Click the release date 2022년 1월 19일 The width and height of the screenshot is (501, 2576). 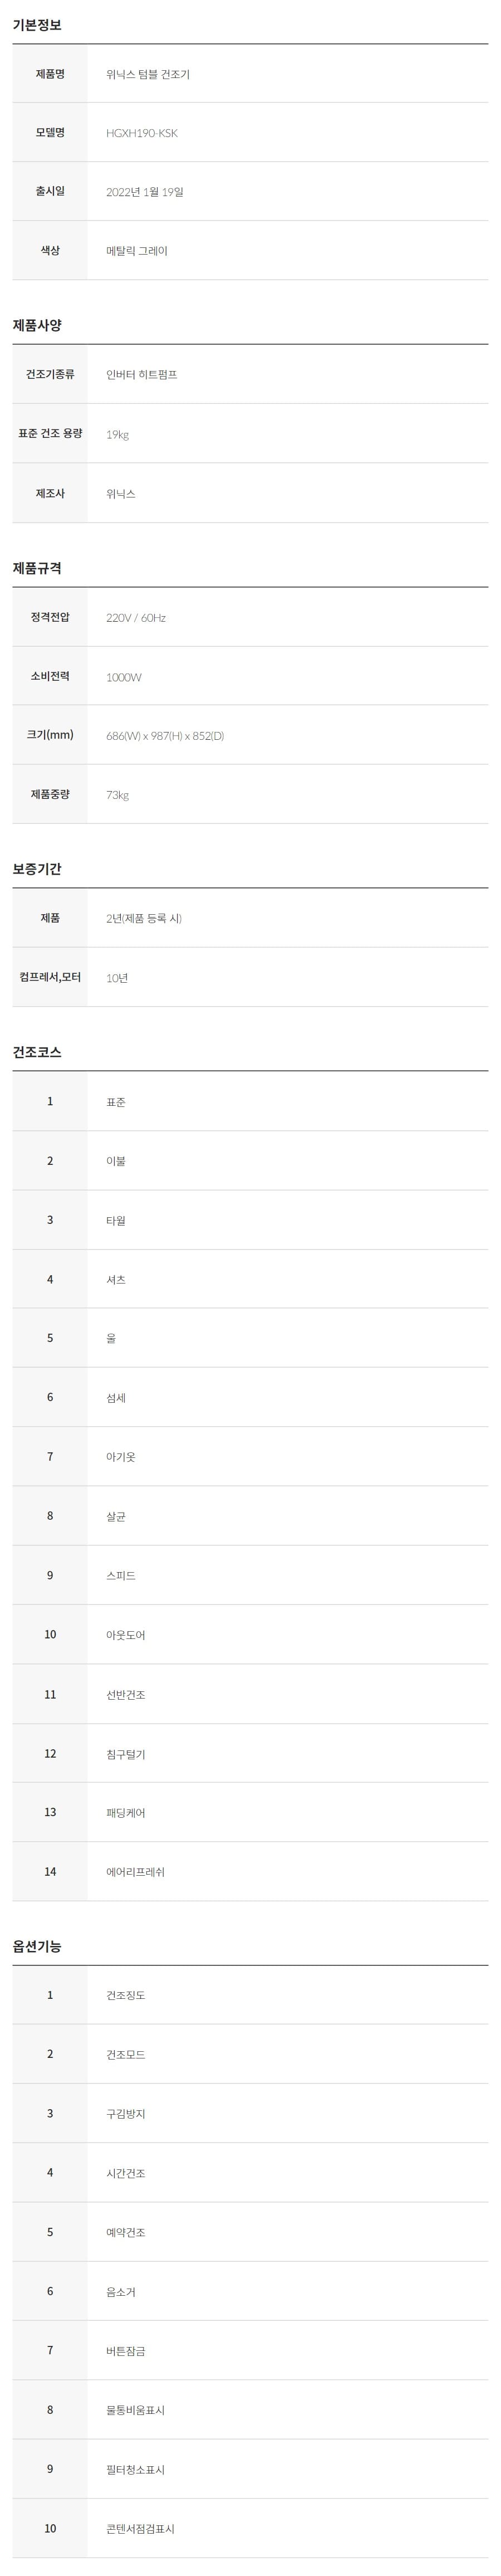coord(144,192)
